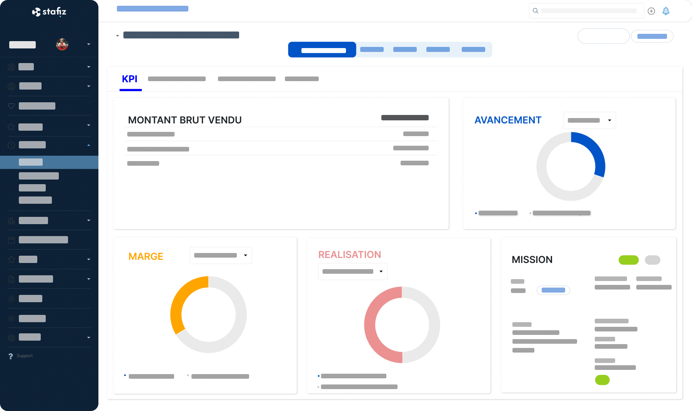
Task: Click the small arrow beside the page title
Action: tap(118, 36)
